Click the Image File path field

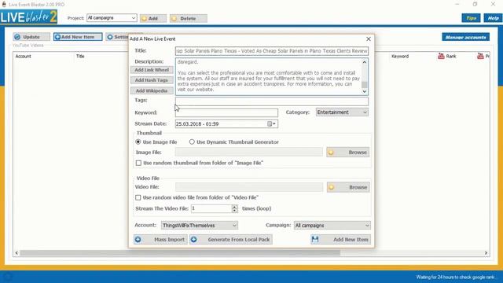click(x=249, y=153)
